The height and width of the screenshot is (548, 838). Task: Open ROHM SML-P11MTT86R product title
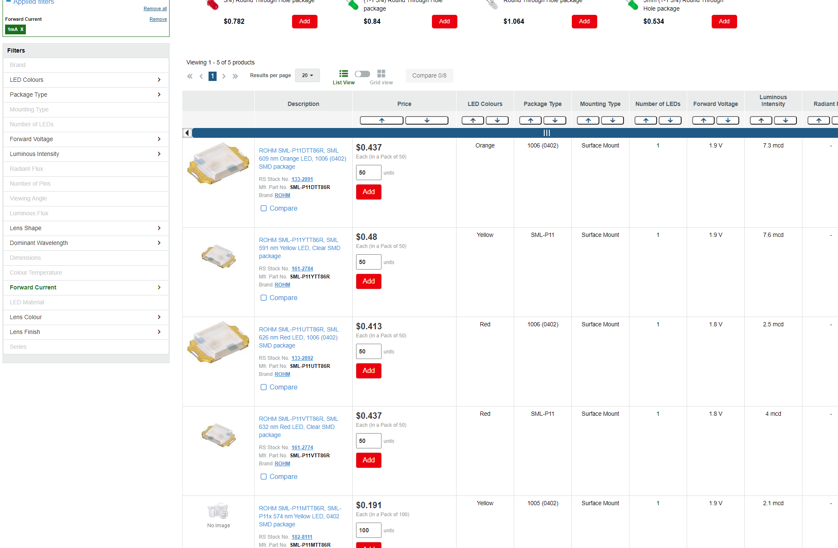300,516
